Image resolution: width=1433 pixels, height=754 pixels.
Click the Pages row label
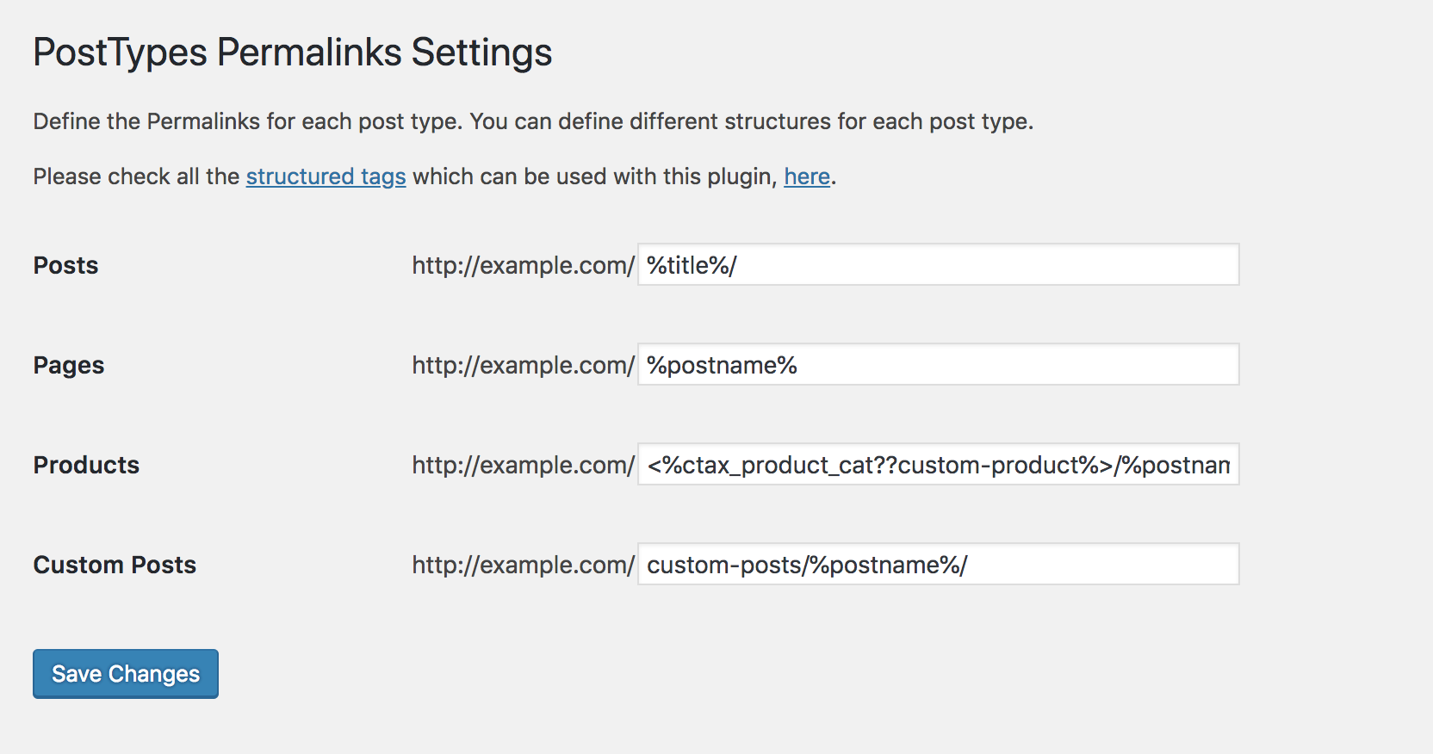[69, 366]
